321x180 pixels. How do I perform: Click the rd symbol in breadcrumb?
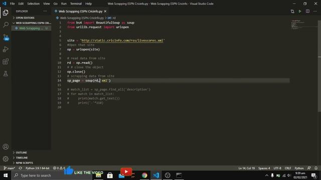coord(114,18)
